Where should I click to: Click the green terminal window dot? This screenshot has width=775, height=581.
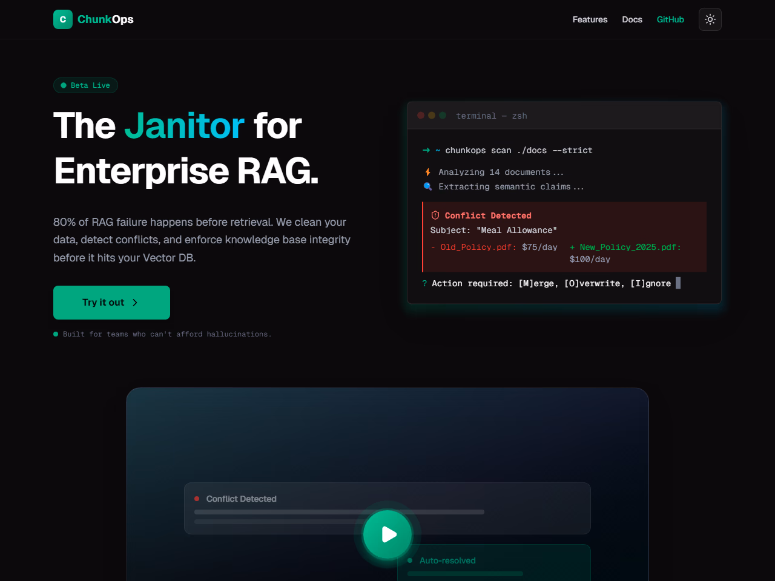tap(443, 116)
